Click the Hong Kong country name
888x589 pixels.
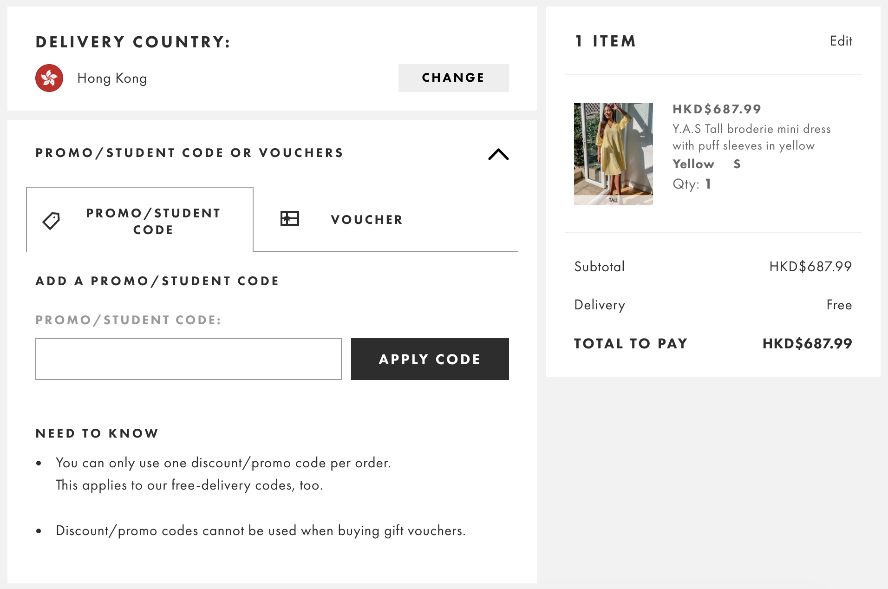click(112, 78)
